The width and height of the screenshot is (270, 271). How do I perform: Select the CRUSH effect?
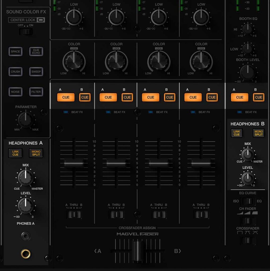pos(15,72)
